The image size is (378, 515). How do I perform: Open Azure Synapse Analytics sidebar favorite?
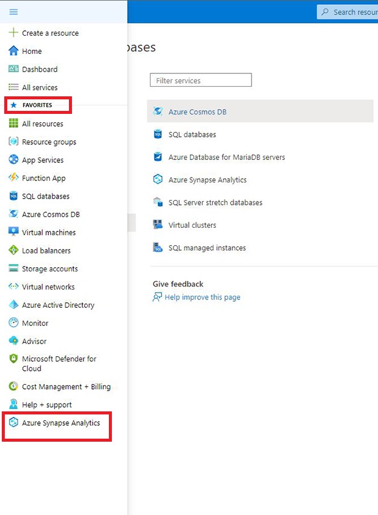click(x=60, y=423)
